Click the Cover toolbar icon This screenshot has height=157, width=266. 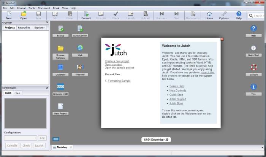tap(70, 16)
